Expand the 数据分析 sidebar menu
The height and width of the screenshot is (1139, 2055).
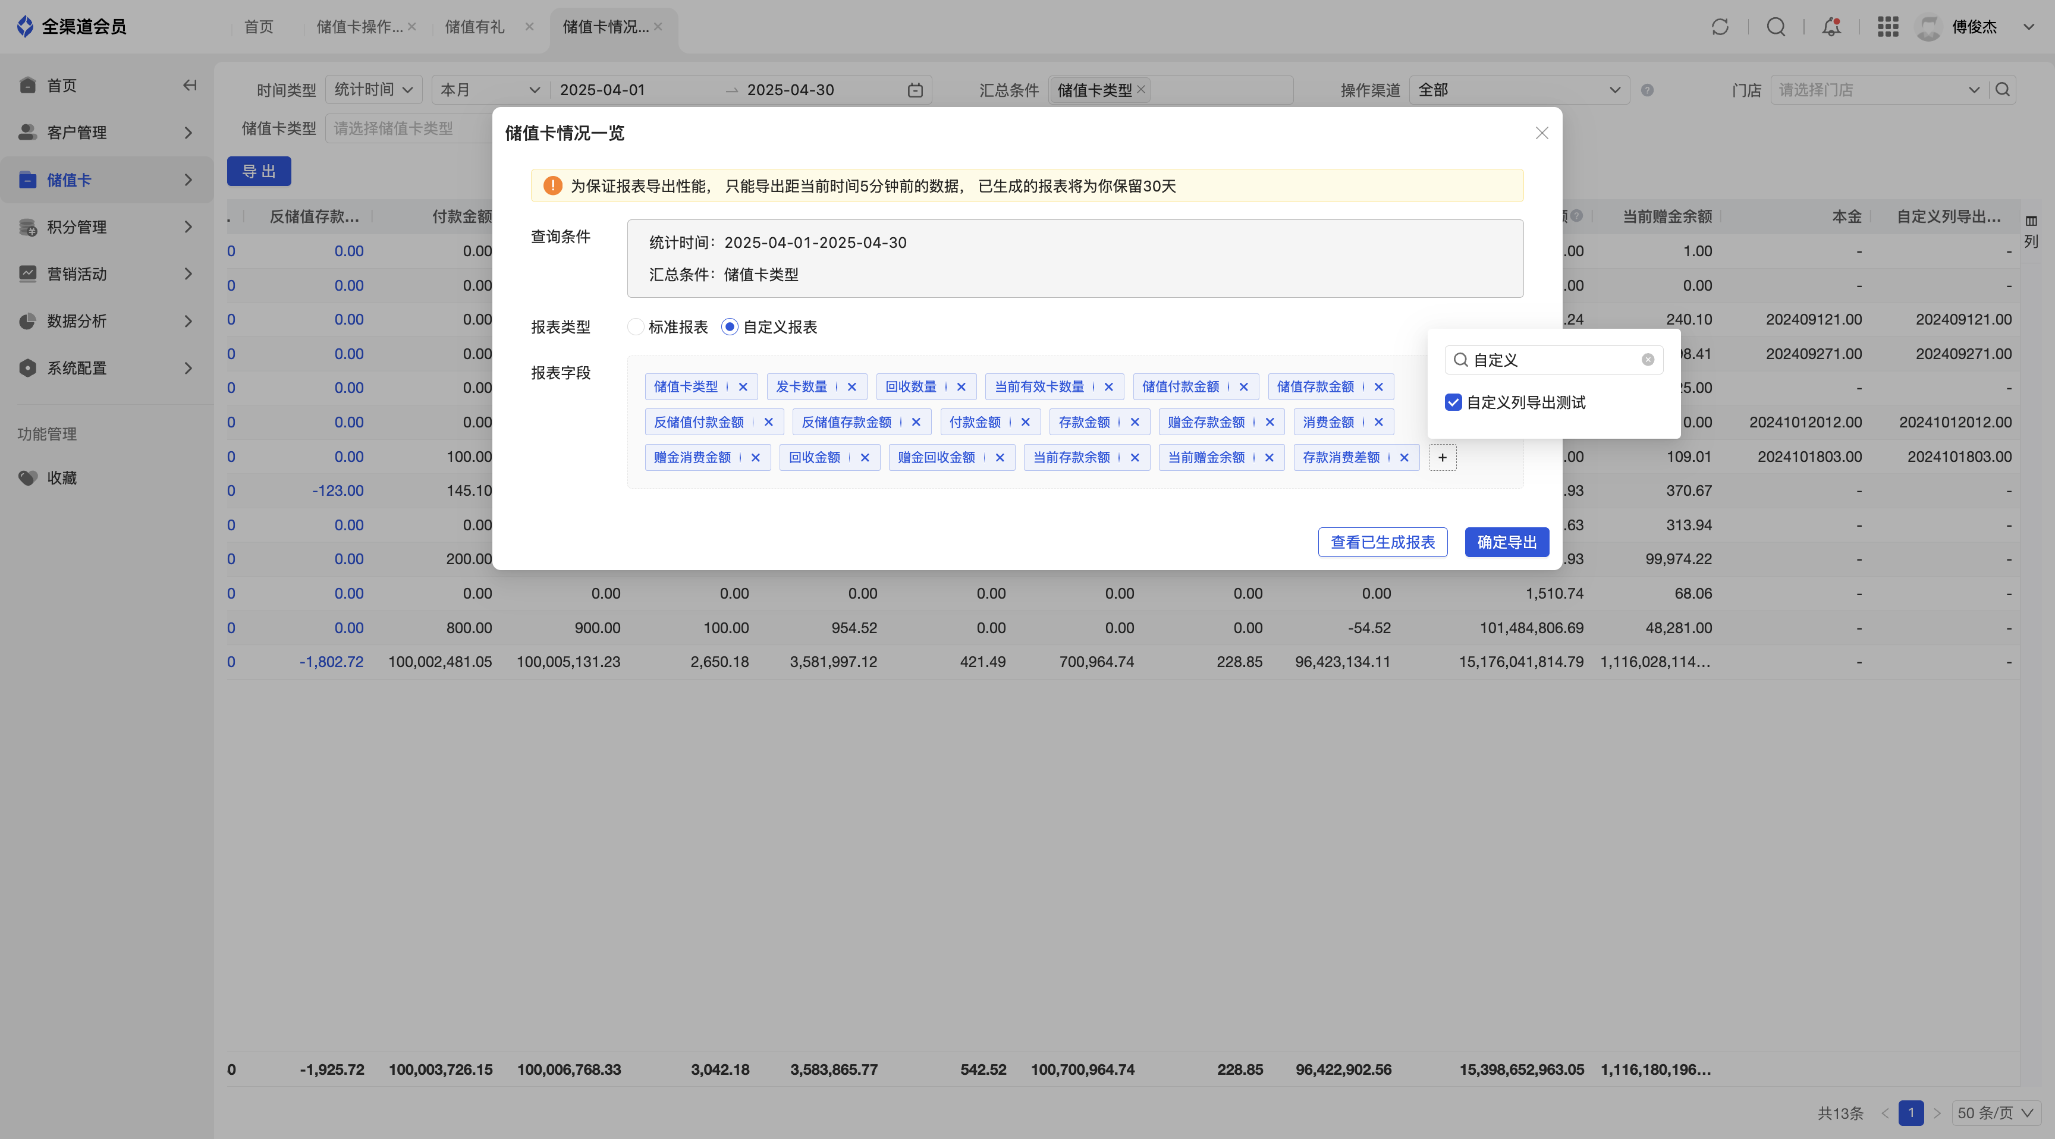[x=106, y=320]
